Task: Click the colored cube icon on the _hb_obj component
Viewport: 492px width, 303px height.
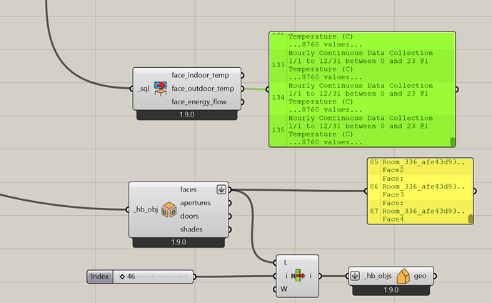Action: point(169,209)
